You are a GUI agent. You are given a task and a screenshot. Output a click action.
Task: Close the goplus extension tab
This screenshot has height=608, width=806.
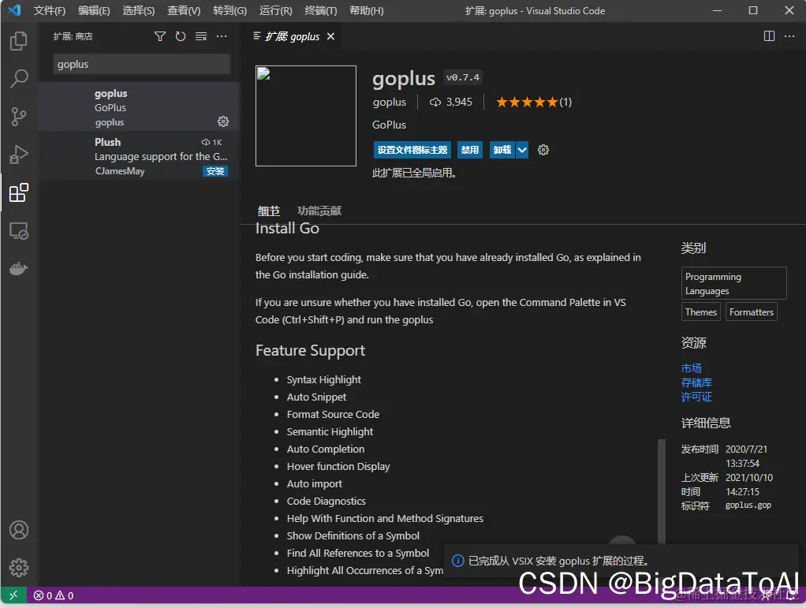[330, 36]
